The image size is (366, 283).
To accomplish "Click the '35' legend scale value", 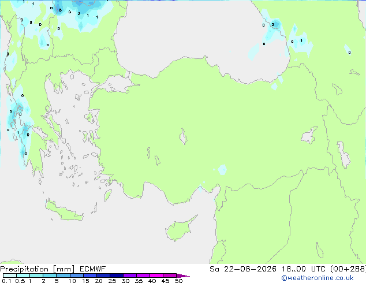I will coord(139,281).
